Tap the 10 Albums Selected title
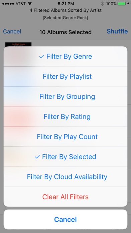The width and height of the screenshot is (131, 233). click(x=65, y=32)
